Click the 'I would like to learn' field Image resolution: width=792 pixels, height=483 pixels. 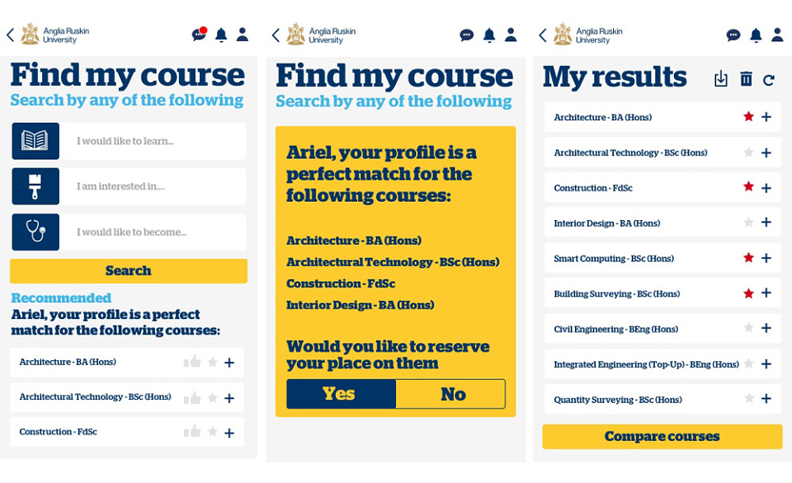(x=153, y=141)
